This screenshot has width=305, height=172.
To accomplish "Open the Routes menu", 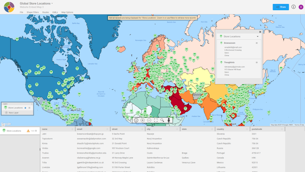I will tap(46, 12).
